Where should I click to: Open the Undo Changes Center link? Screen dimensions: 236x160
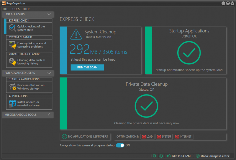(215, 156)
